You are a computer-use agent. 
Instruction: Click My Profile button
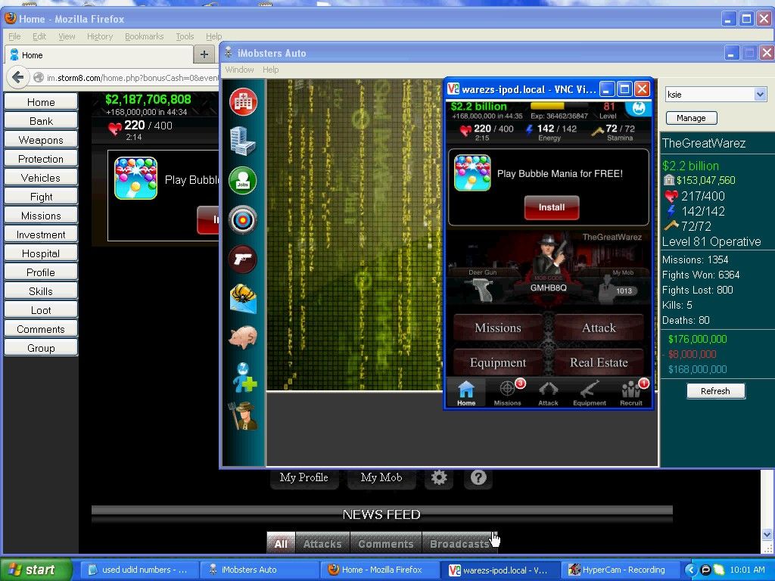[304, 478]
